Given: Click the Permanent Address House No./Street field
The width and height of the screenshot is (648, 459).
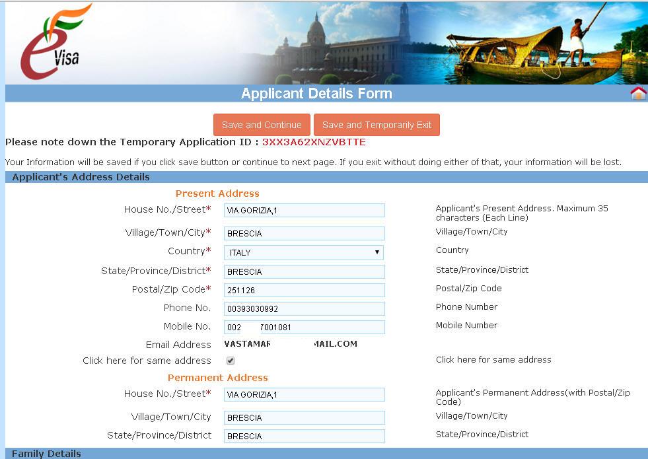Looking at the screenshot, I should (x=304, y=394).
